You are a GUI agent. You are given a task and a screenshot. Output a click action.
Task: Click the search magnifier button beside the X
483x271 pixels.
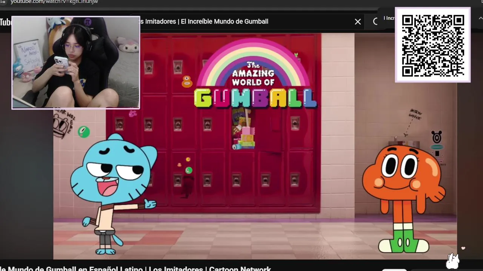click(375, 21)
